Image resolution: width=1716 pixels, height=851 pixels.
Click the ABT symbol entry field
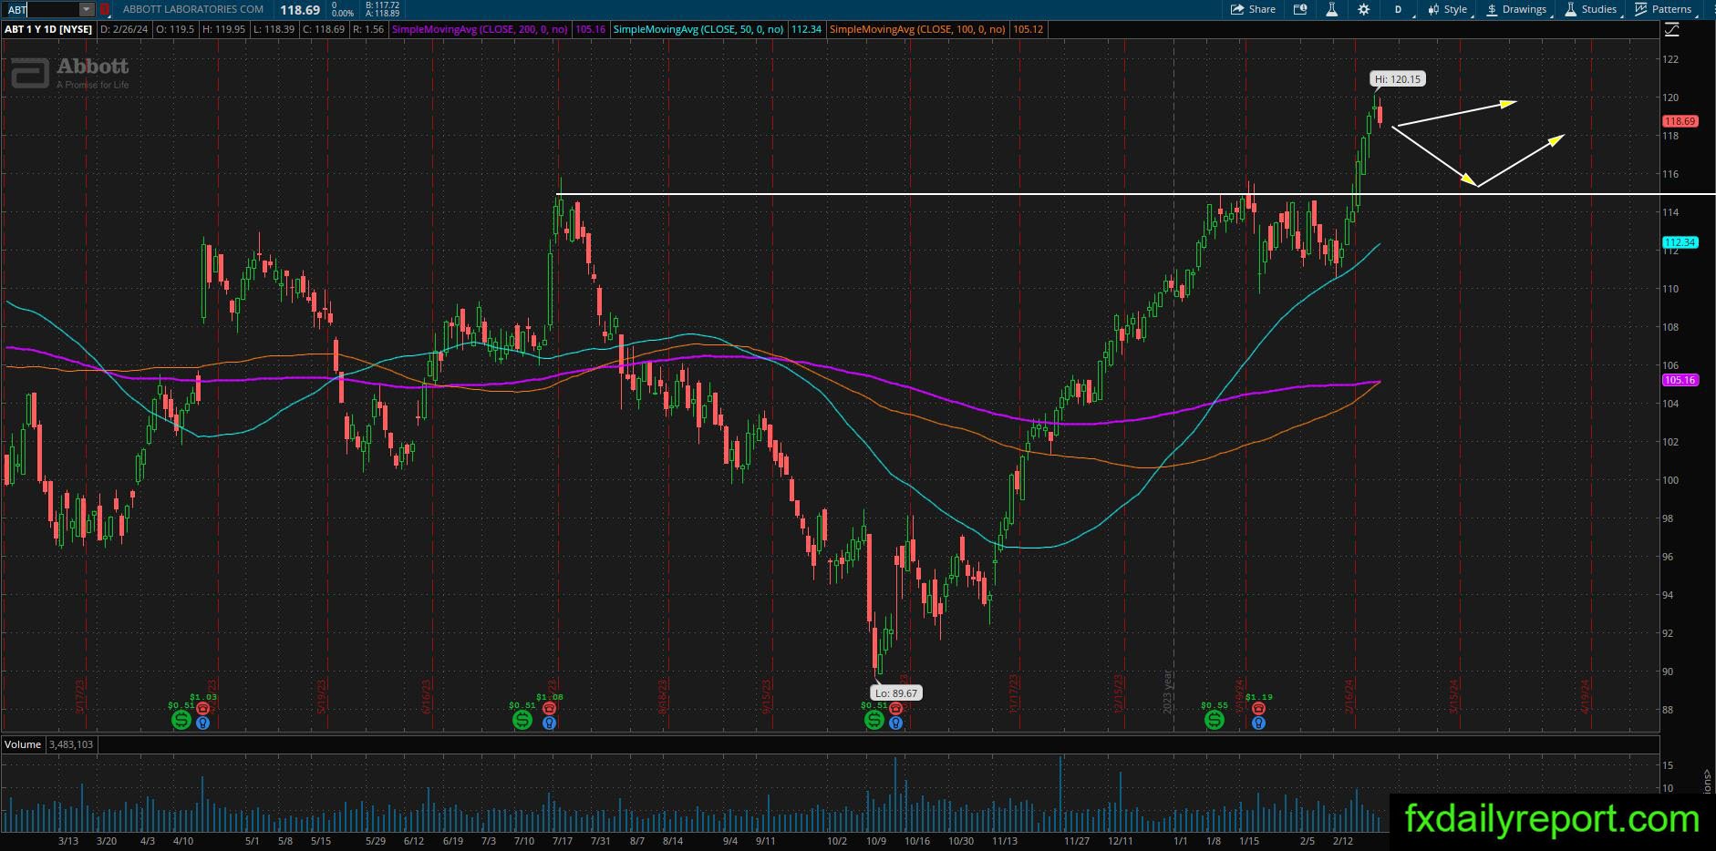pos(40,9)
